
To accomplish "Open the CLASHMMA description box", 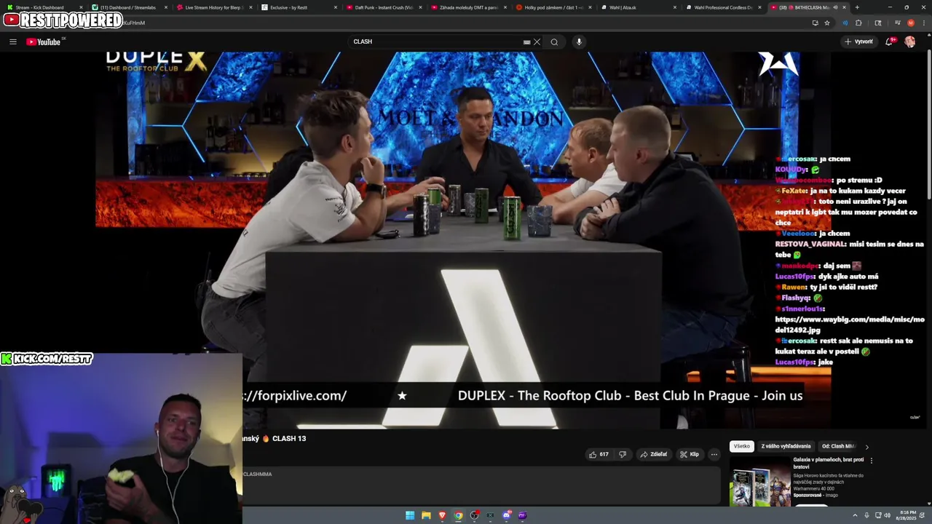I will (481, 485).
